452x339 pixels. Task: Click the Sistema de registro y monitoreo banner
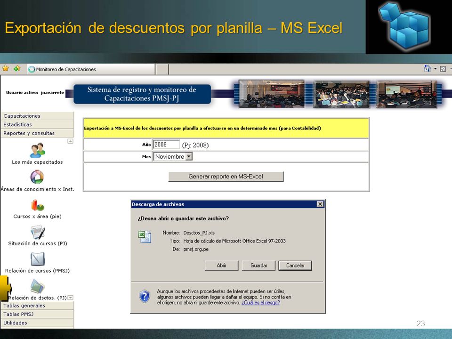coord(142,94)
